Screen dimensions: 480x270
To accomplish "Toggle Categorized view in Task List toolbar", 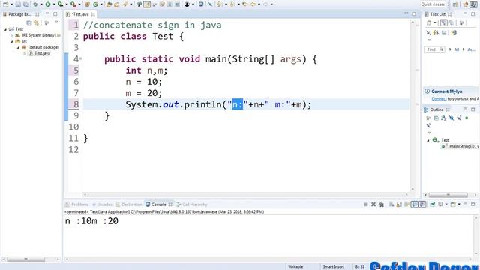I will coord(443,23).
